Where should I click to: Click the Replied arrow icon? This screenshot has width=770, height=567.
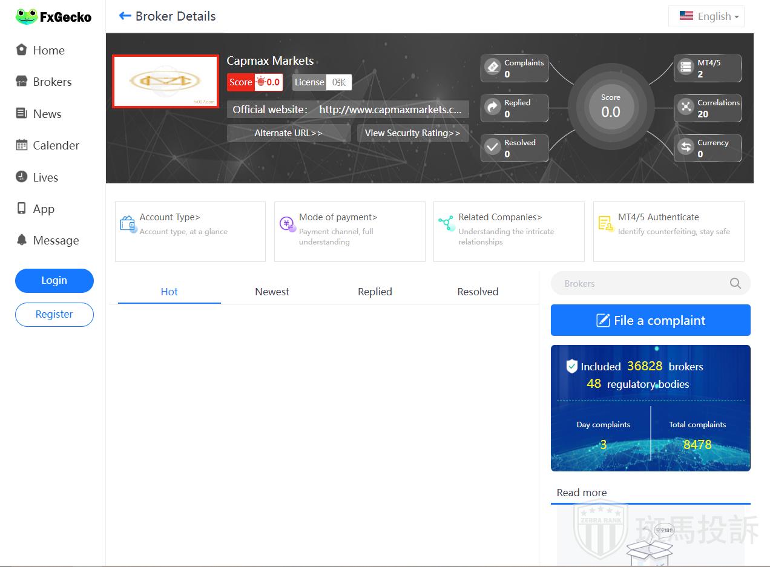point(493,107)
